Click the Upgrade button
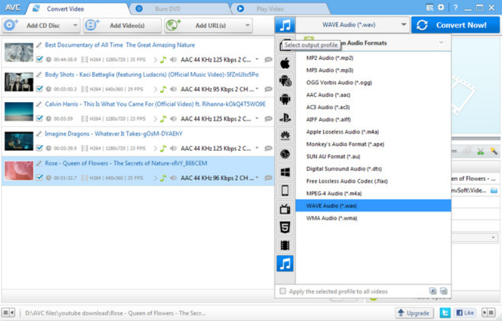The height and width of the screenshot is (321, 502). [x=414, y=312]
